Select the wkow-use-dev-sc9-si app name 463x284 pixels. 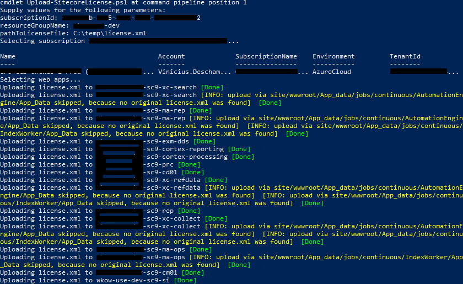(x=133, y=280)
